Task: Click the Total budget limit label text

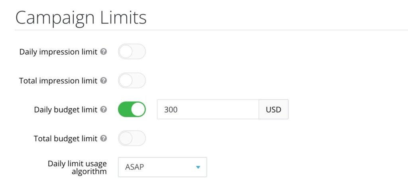Action: coord(66,138)
